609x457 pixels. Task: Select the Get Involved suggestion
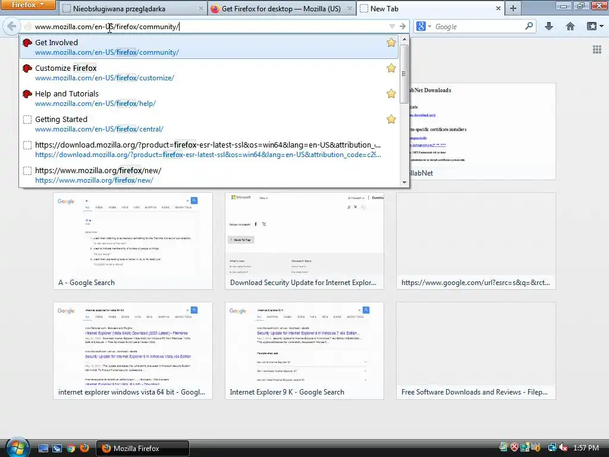[x=209, y=47]
